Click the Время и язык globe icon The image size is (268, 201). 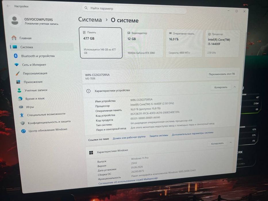pyautogui.click(x=20, y=99)
